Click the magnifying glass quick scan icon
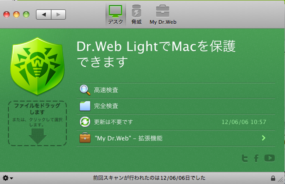 coord(85,90)
